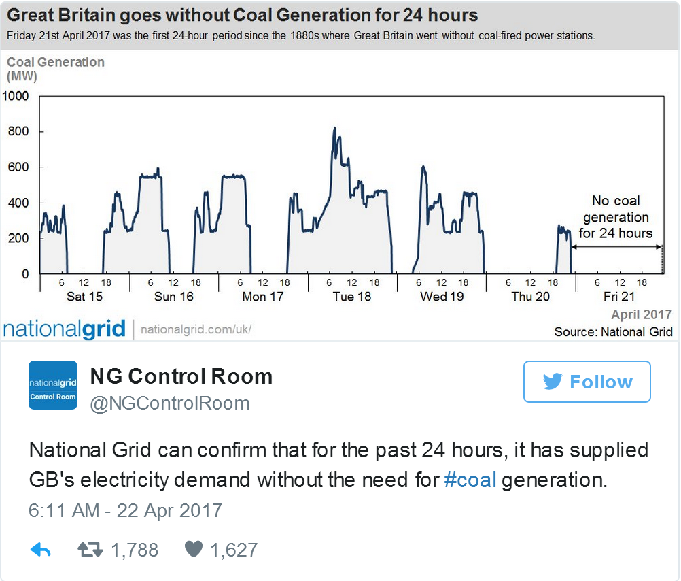
Task: Click the chart title heading
Action: (x=243, y=15)
